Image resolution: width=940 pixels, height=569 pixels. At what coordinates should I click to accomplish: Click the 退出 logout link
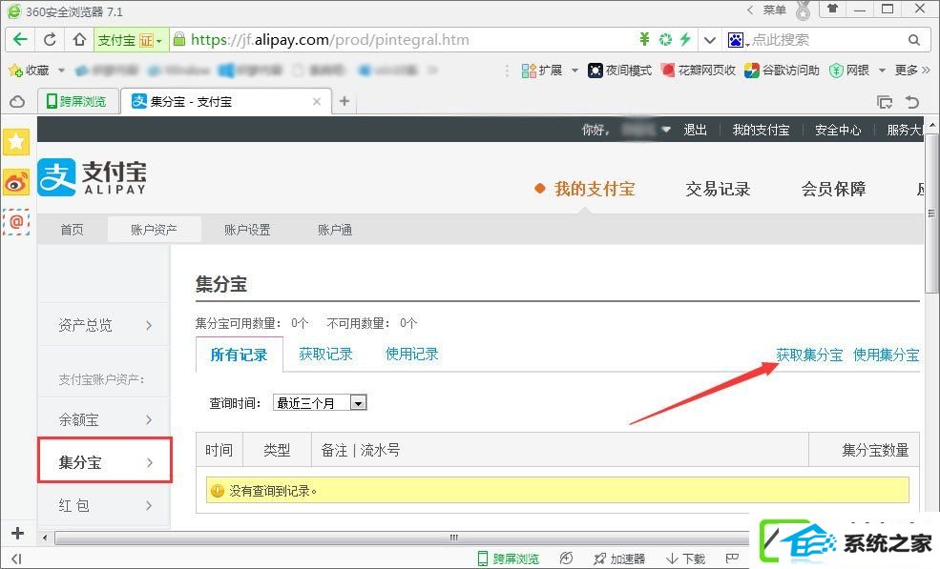tap(695, 130)
